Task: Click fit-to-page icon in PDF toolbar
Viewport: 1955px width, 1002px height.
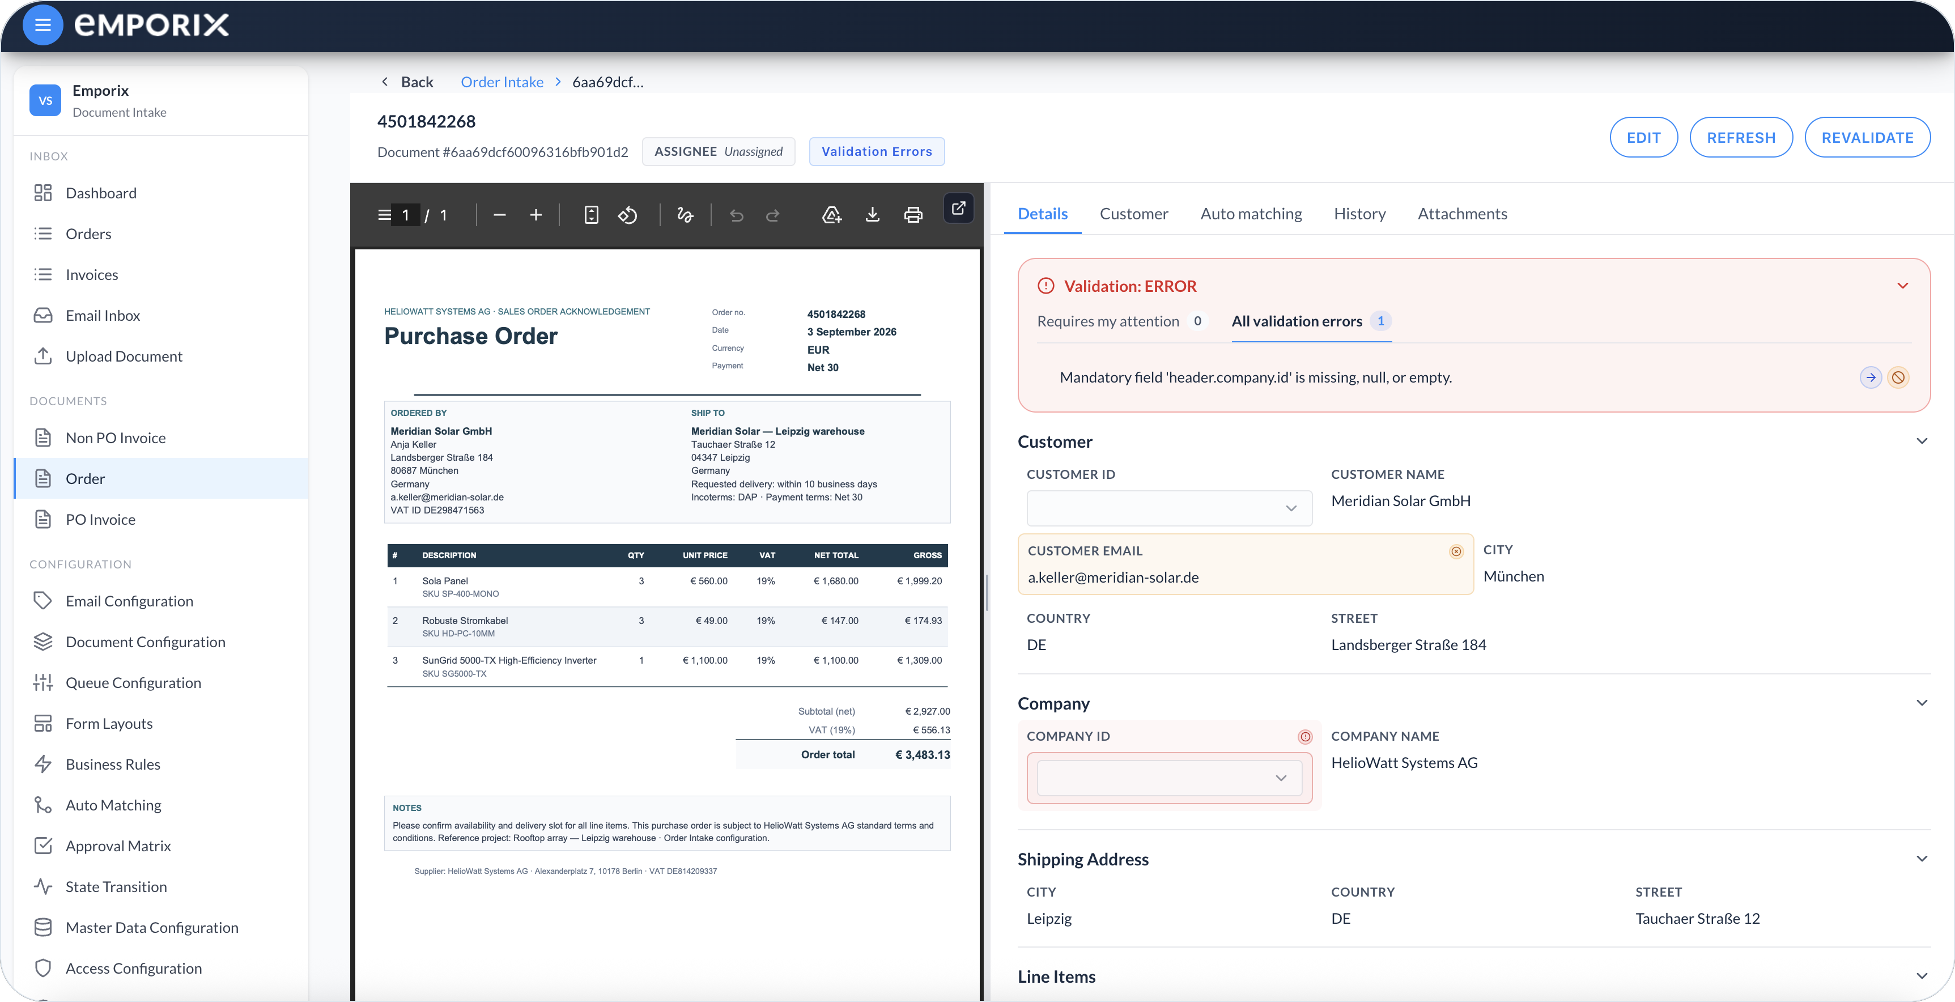Action: (591, 215)
